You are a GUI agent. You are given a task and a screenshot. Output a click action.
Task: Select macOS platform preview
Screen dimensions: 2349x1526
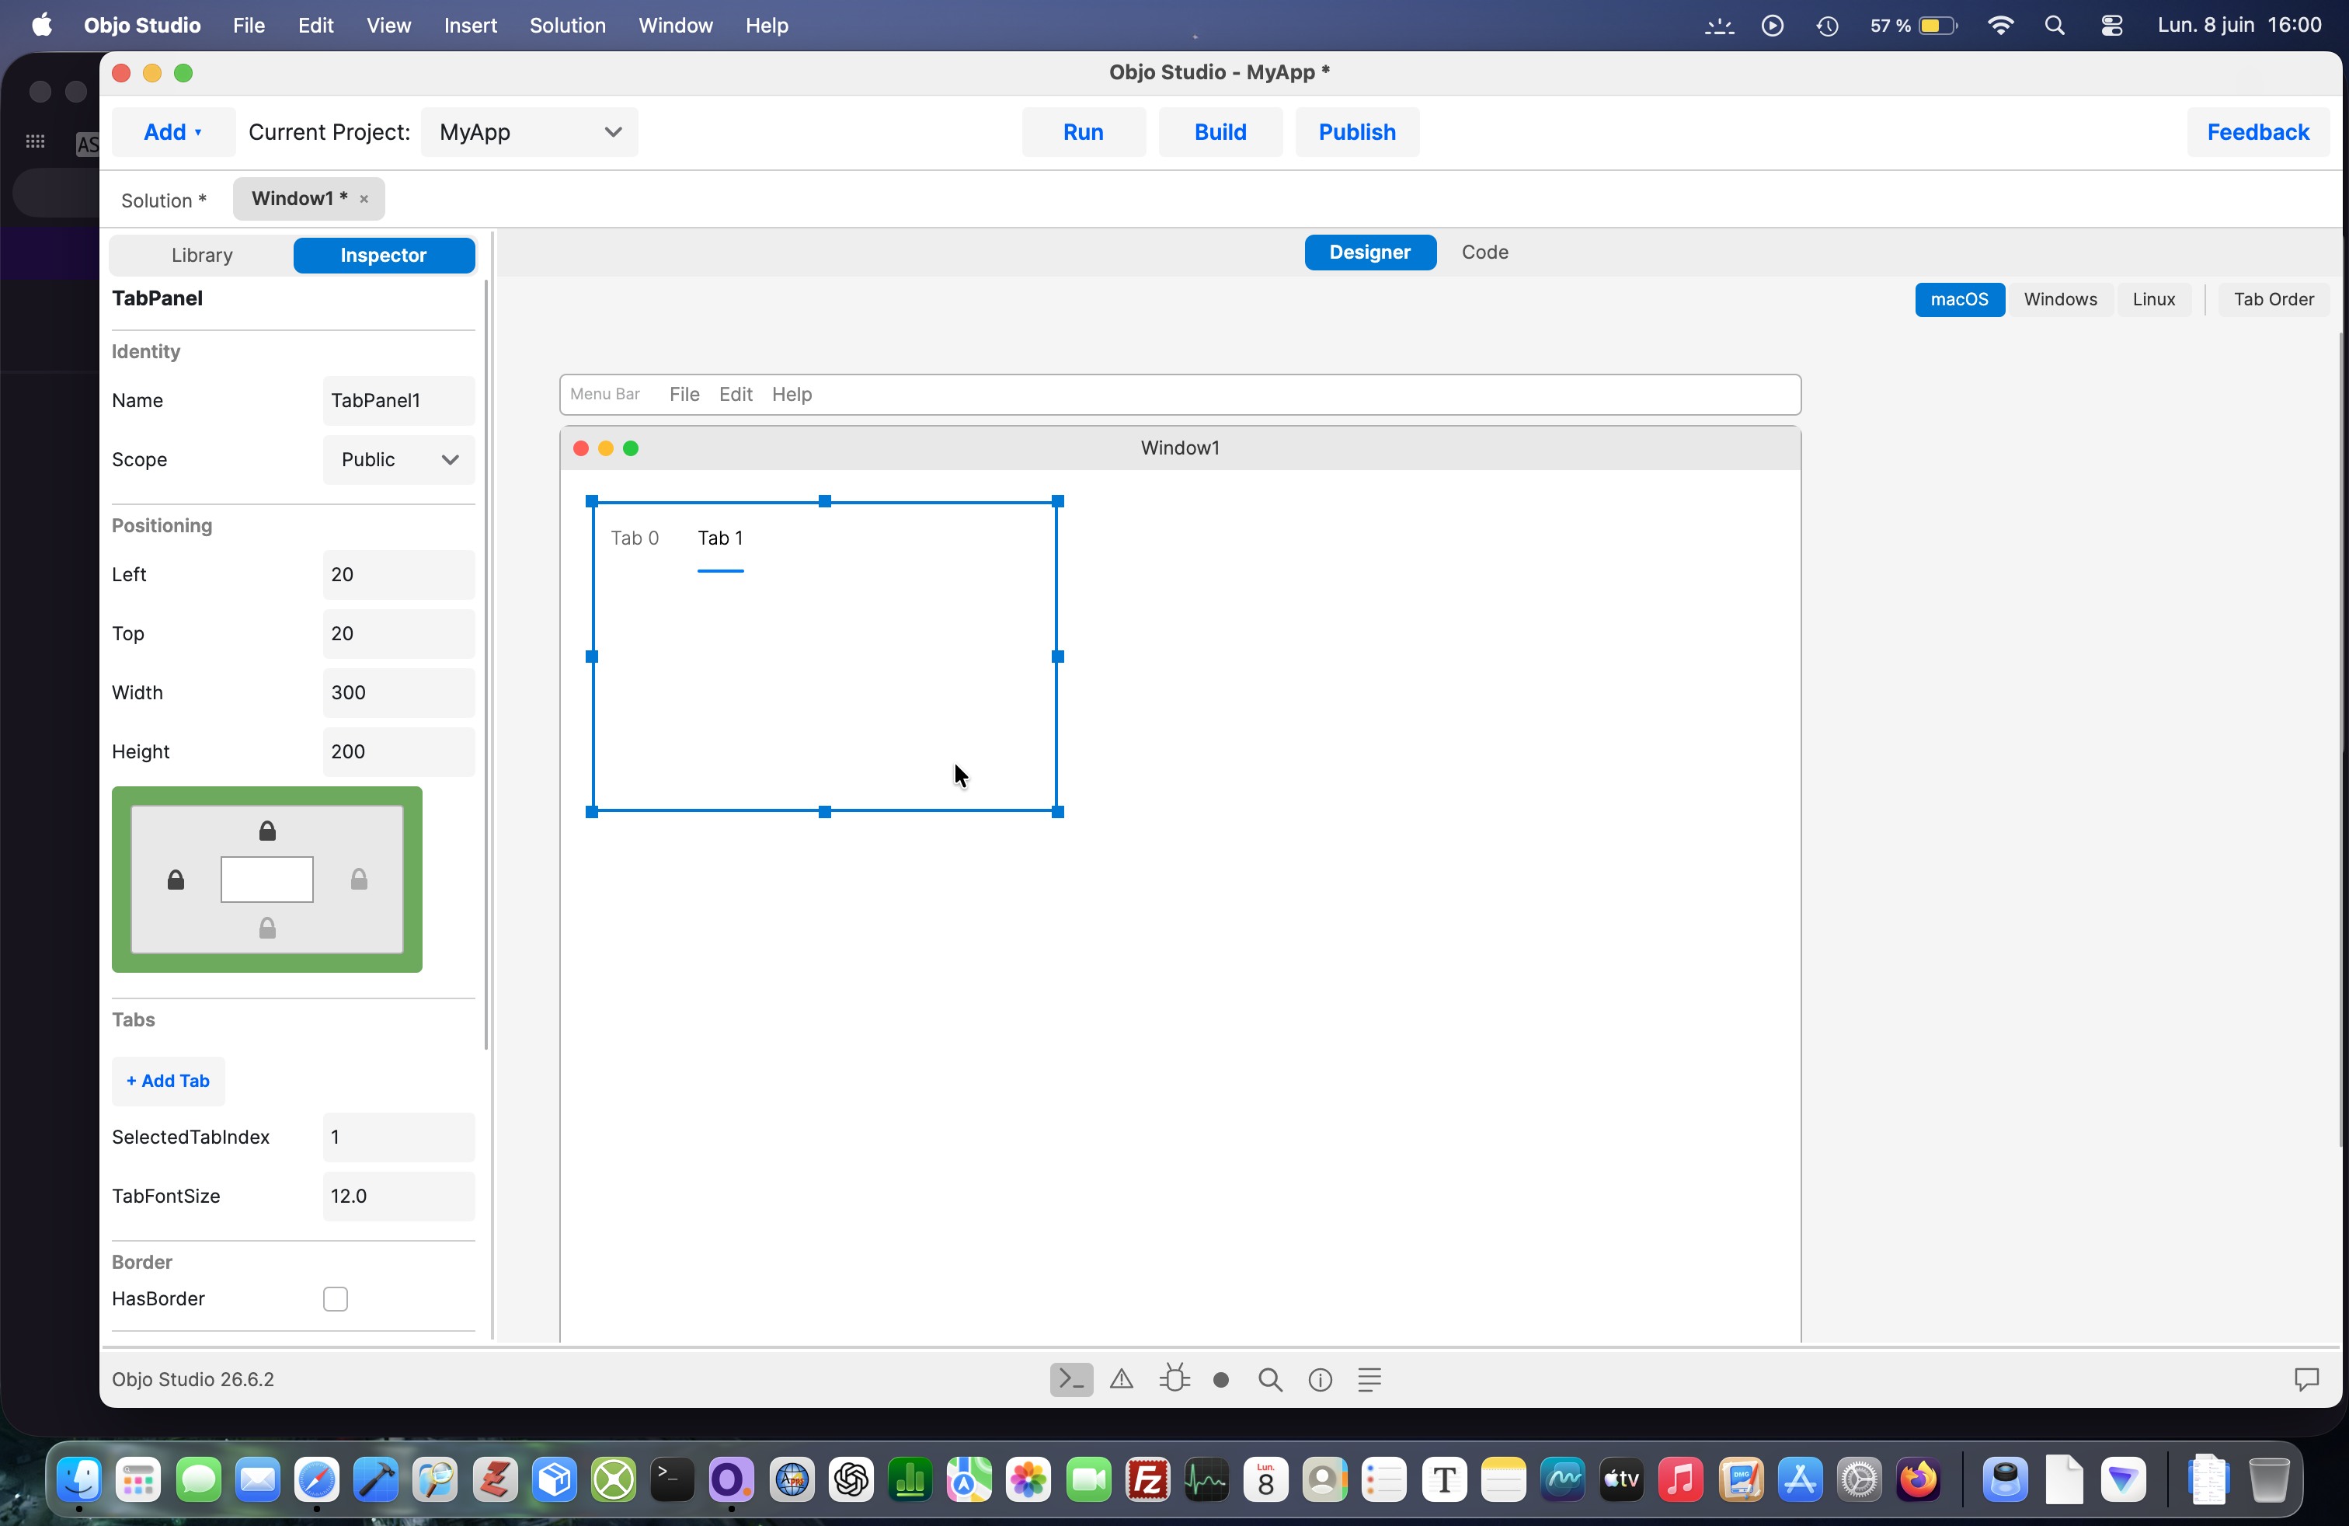click(1959, 300)
